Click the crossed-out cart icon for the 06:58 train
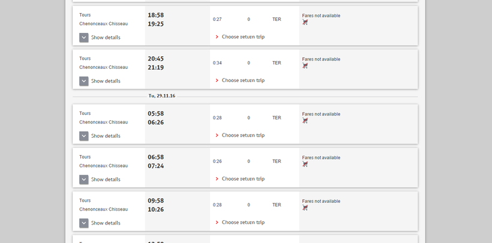 coord(305,164)
